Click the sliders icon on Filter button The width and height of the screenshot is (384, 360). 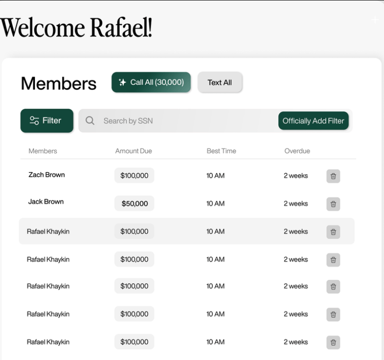34,121
